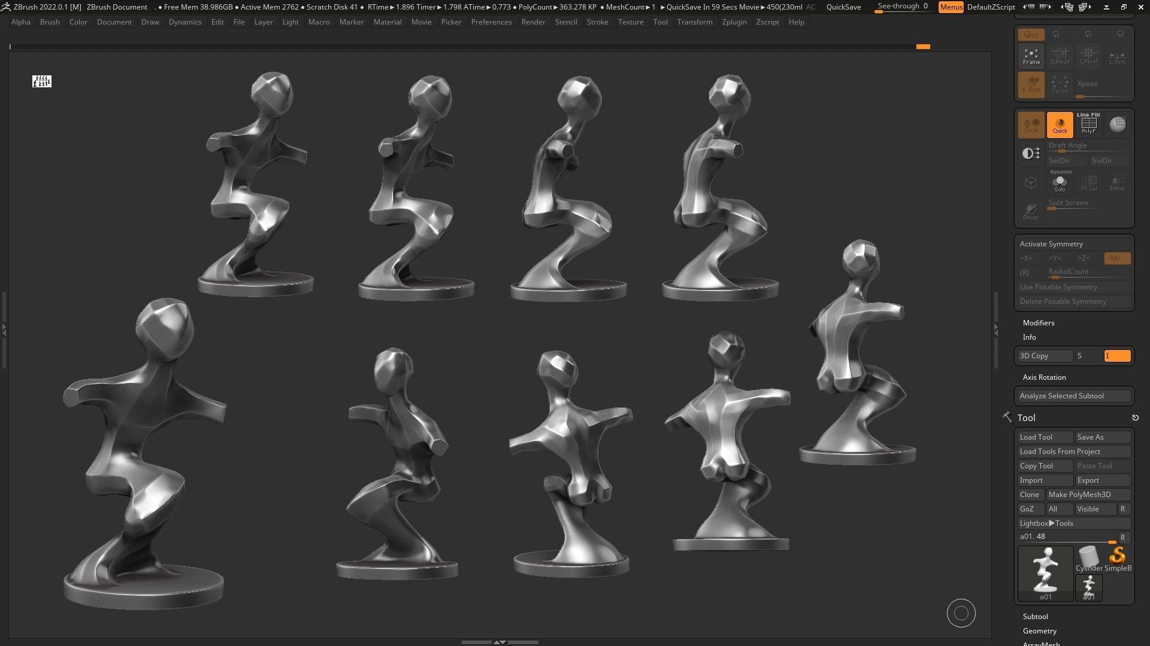Select the SimpleBrush tool icon
Image resolution: width=1150 pixels, height=646 pixels.
pyautogui.click(x=1118, y=559)
